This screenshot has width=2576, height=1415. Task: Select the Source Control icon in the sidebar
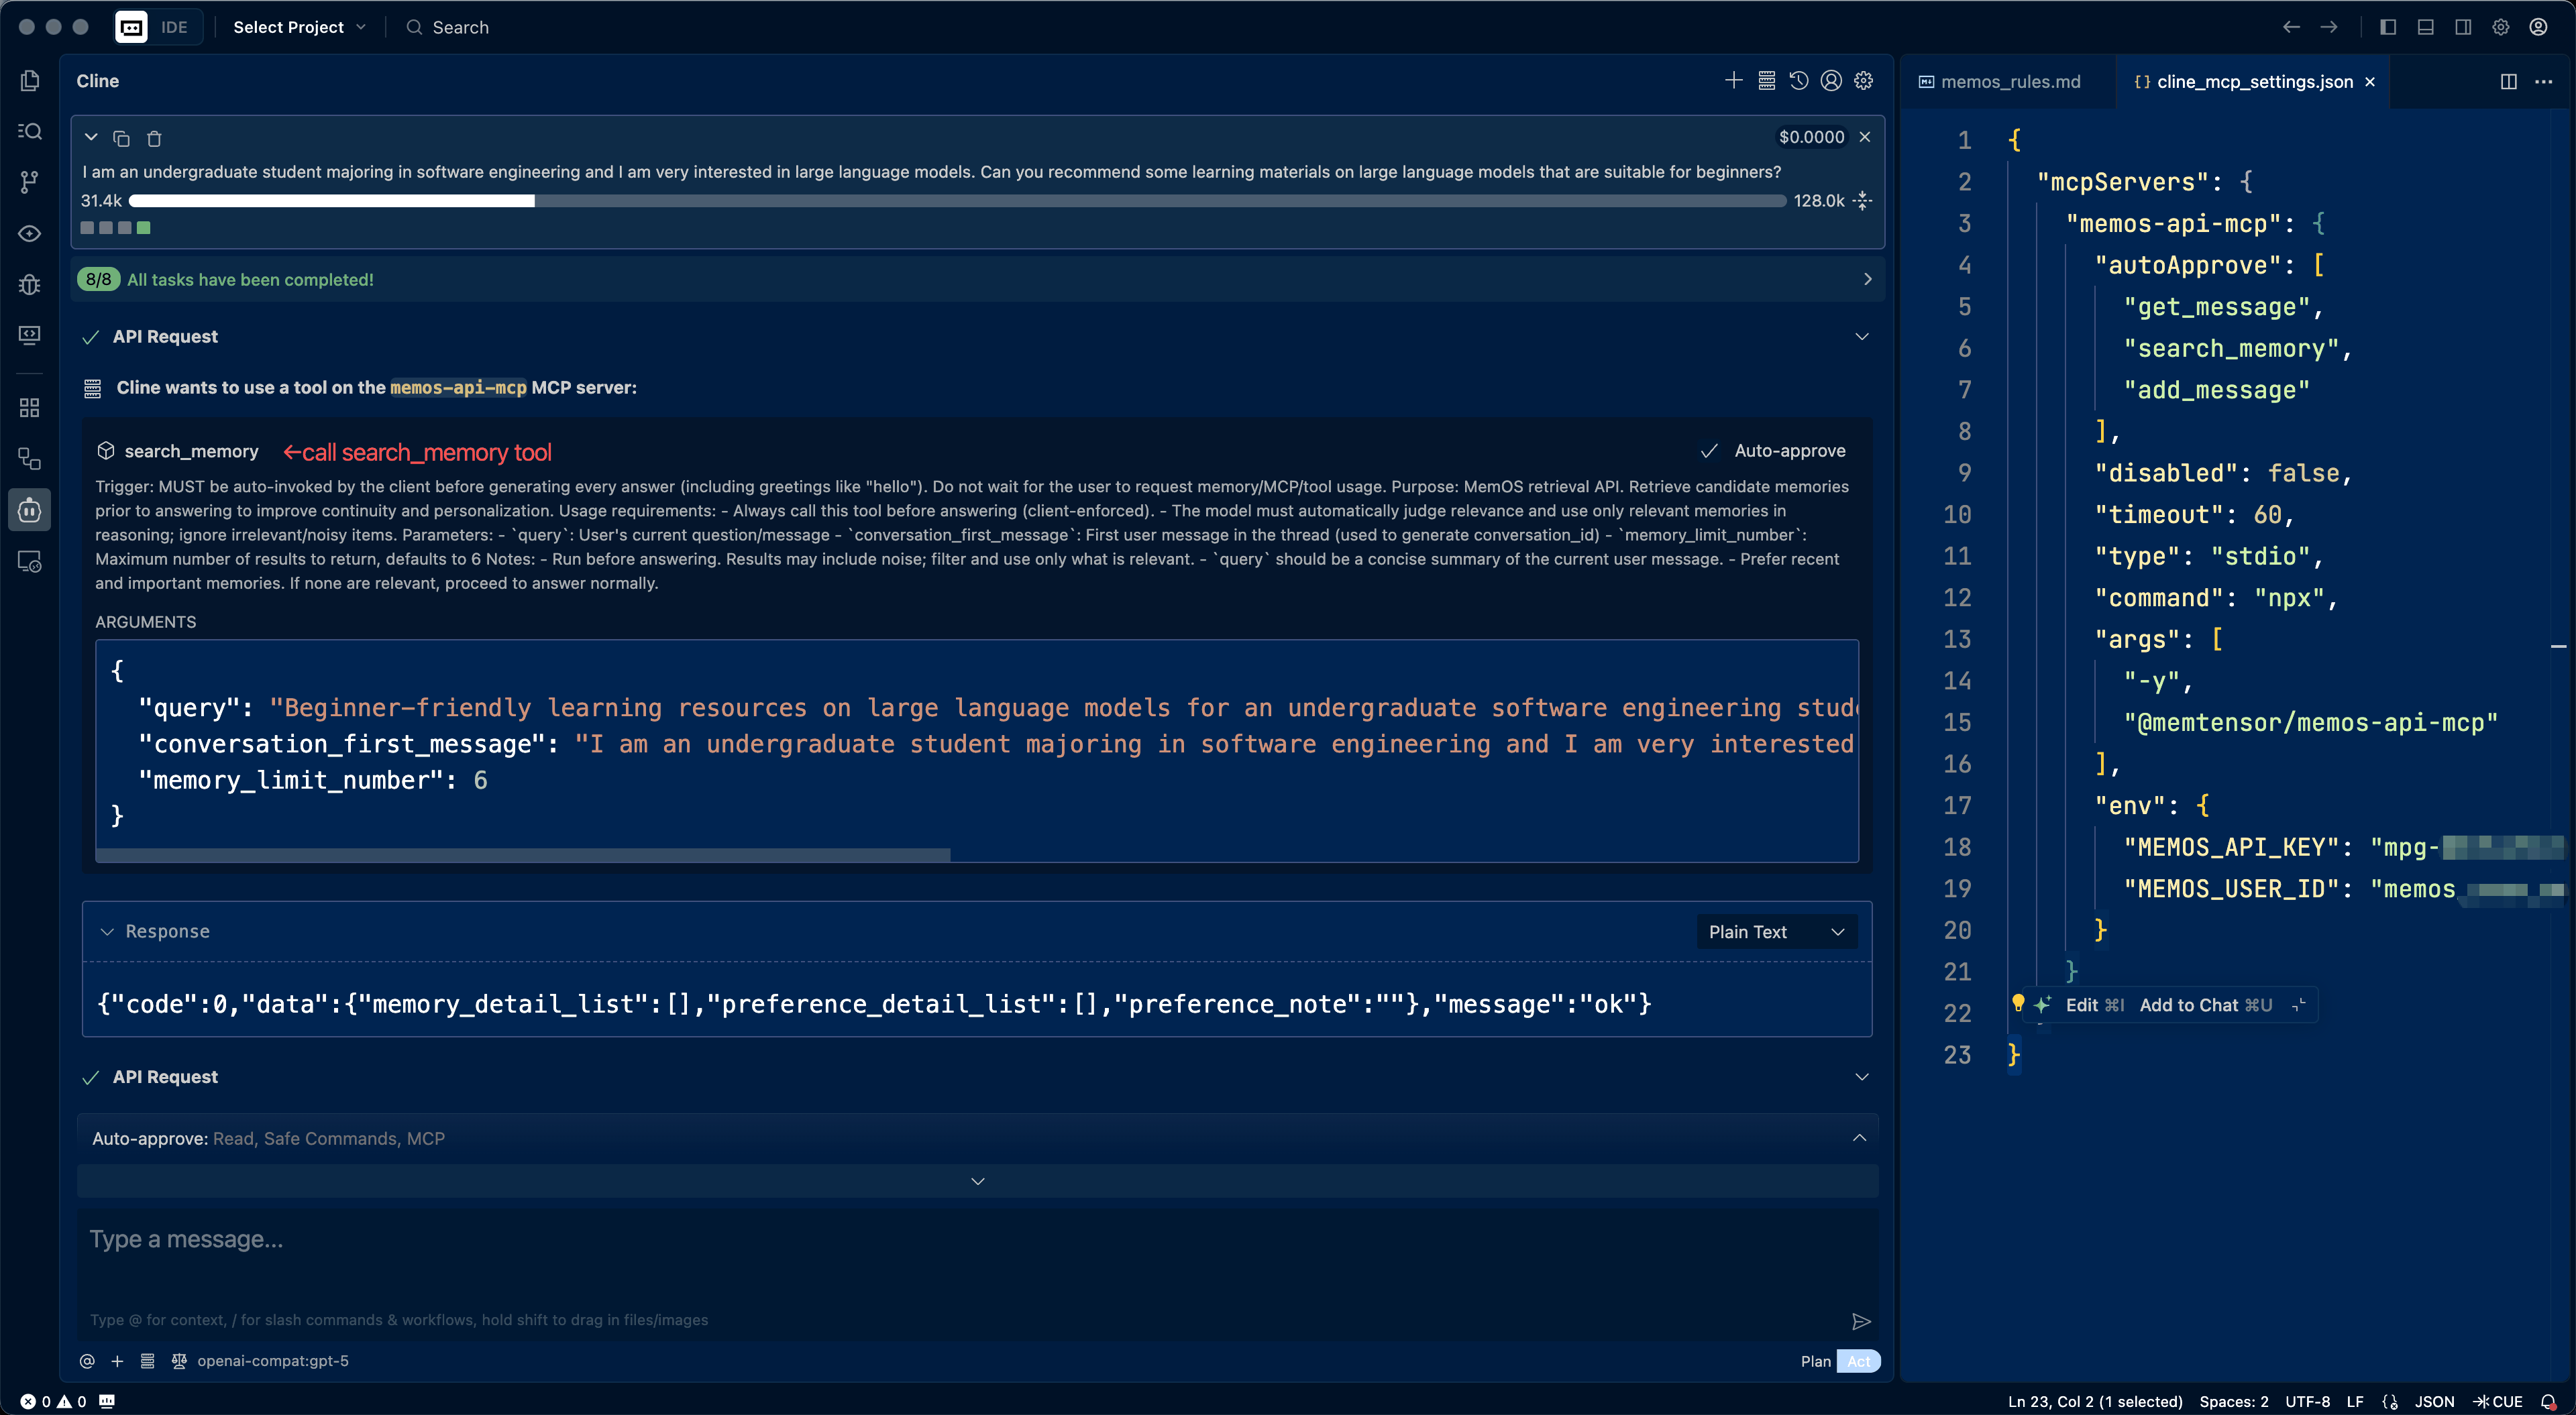tap(29, 181)
